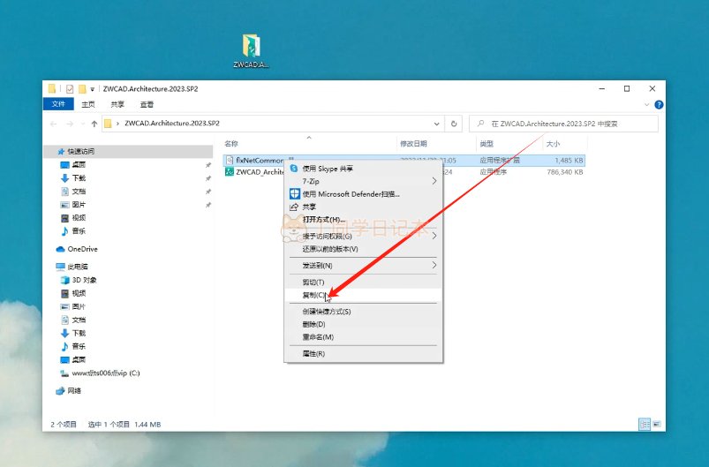Click the search box for ZWCAD.Architecture.2023.SP2

(x=563, y=124)
